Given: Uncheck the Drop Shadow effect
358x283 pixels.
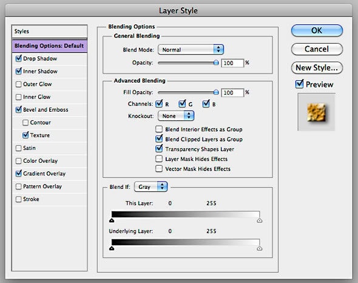Looking at the screenshot, I should point(18,58).
